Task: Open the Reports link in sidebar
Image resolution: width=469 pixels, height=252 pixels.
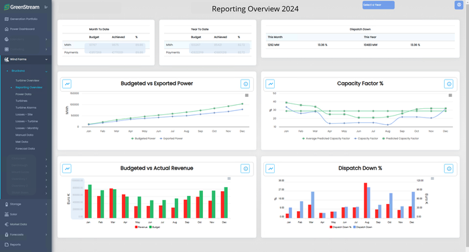Action: pyautogui.click(x=15, y=245)
